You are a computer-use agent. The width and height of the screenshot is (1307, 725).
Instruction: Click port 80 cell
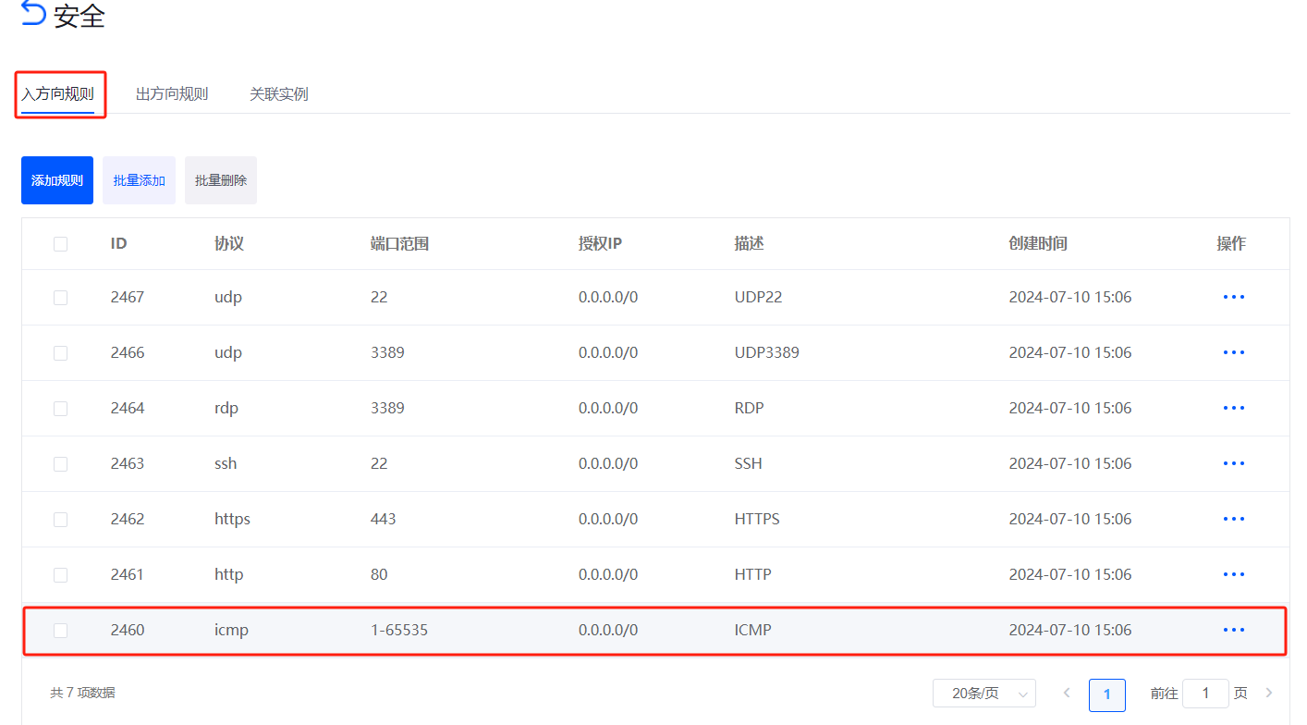coord(379,574)
